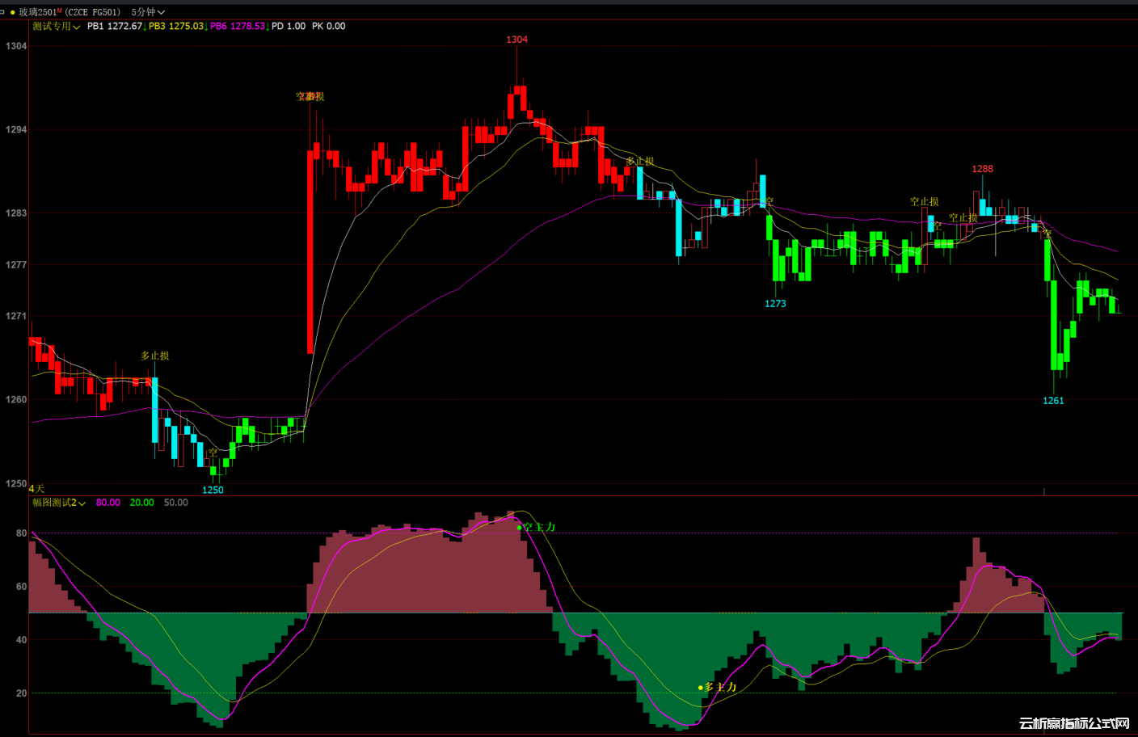Expand the 幅图测试2 sub-chart indicator dropdown
Viewport: 1138px width, 737px height.
click(59, 503)
